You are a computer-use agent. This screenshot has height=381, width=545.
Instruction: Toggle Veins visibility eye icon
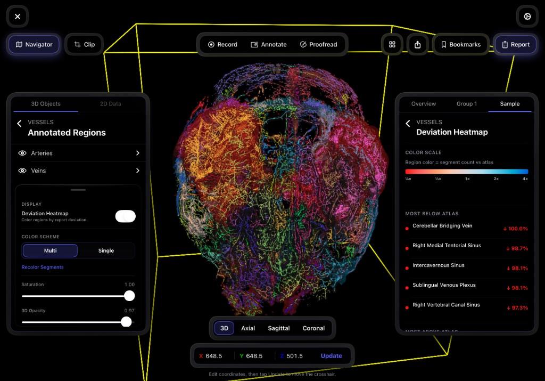point(22,171)
